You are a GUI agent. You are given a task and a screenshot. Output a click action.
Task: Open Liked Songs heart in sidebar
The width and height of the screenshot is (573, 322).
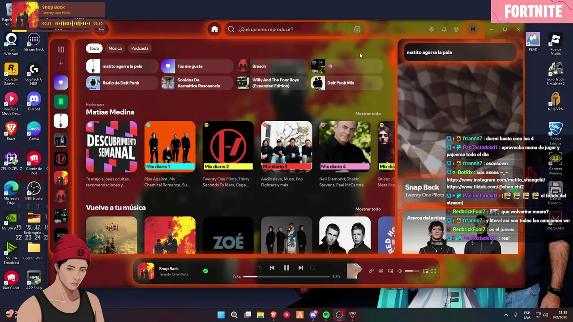click(61, 83)
